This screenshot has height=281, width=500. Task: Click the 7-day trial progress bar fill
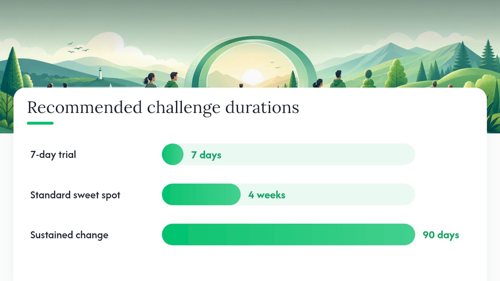173,155
